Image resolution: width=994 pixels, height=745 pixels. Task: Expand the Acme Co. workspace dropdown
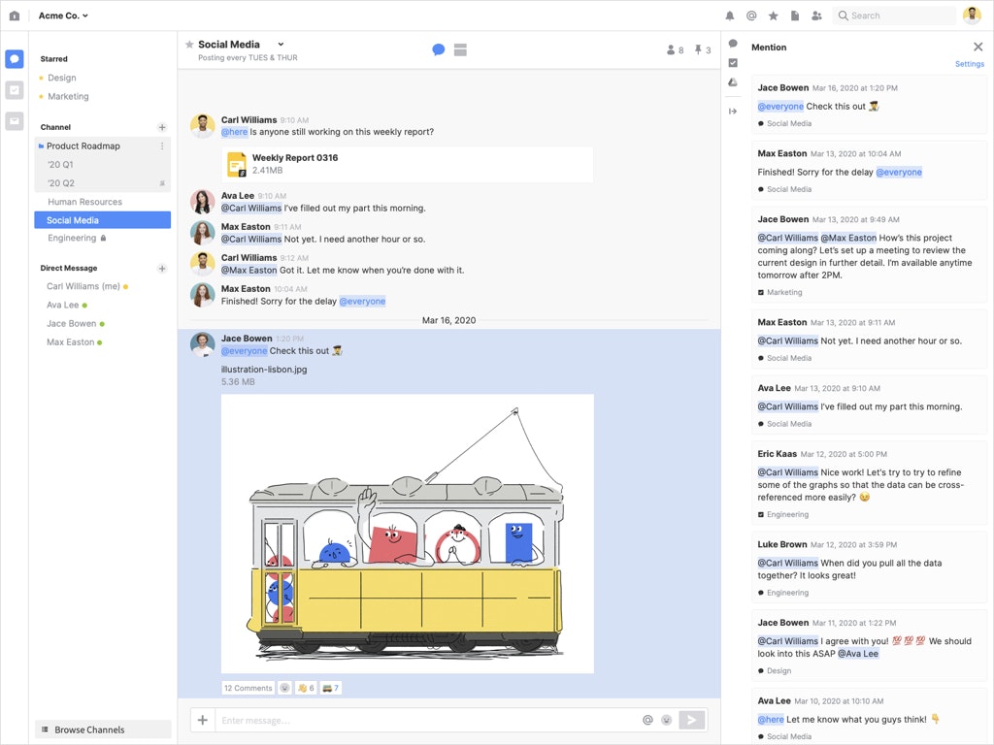point(63,16)
